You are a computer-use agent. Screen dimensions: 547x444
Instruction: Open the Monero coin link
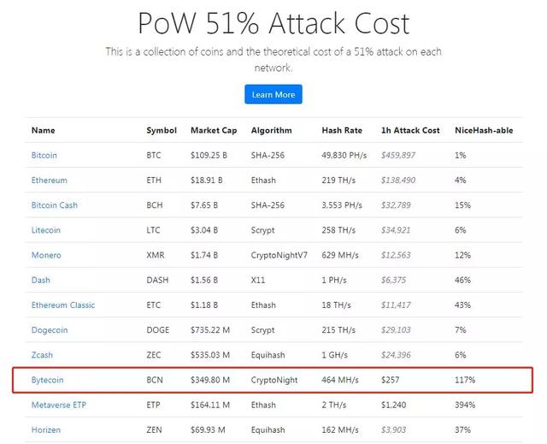(46, 255)
